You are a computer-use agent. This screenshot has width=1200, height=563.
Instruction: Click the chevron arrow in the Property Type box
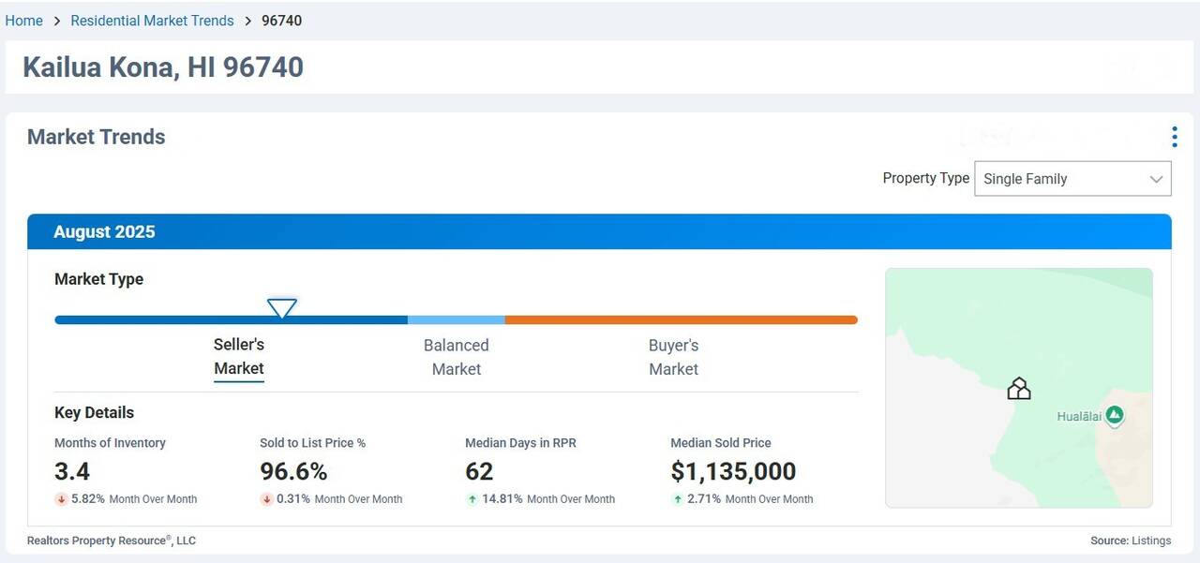click(x=1156, y=179)
